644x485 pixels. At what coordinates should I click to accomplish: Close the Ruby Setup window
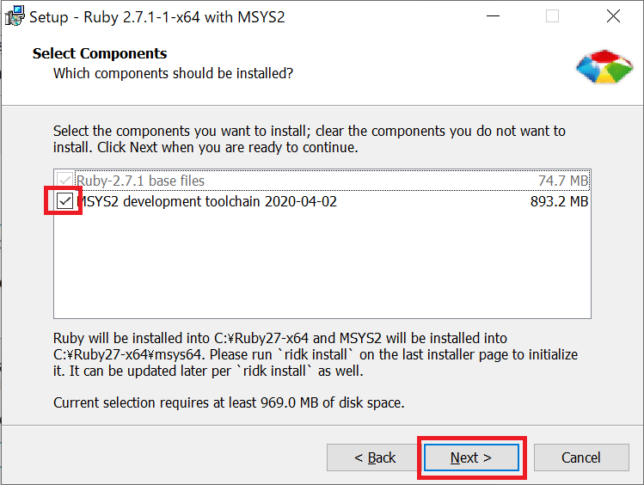tap(613, 16)
